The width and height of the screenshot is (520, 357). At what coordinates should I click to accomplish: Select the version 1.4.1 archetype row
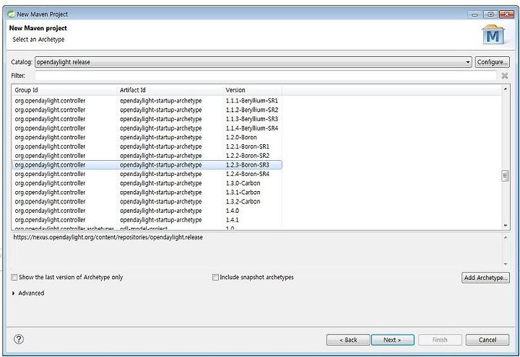147,220
